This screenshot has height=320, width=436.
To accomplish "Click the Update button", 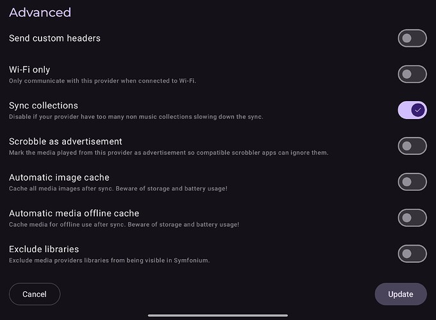I will (x=401, y=294).
